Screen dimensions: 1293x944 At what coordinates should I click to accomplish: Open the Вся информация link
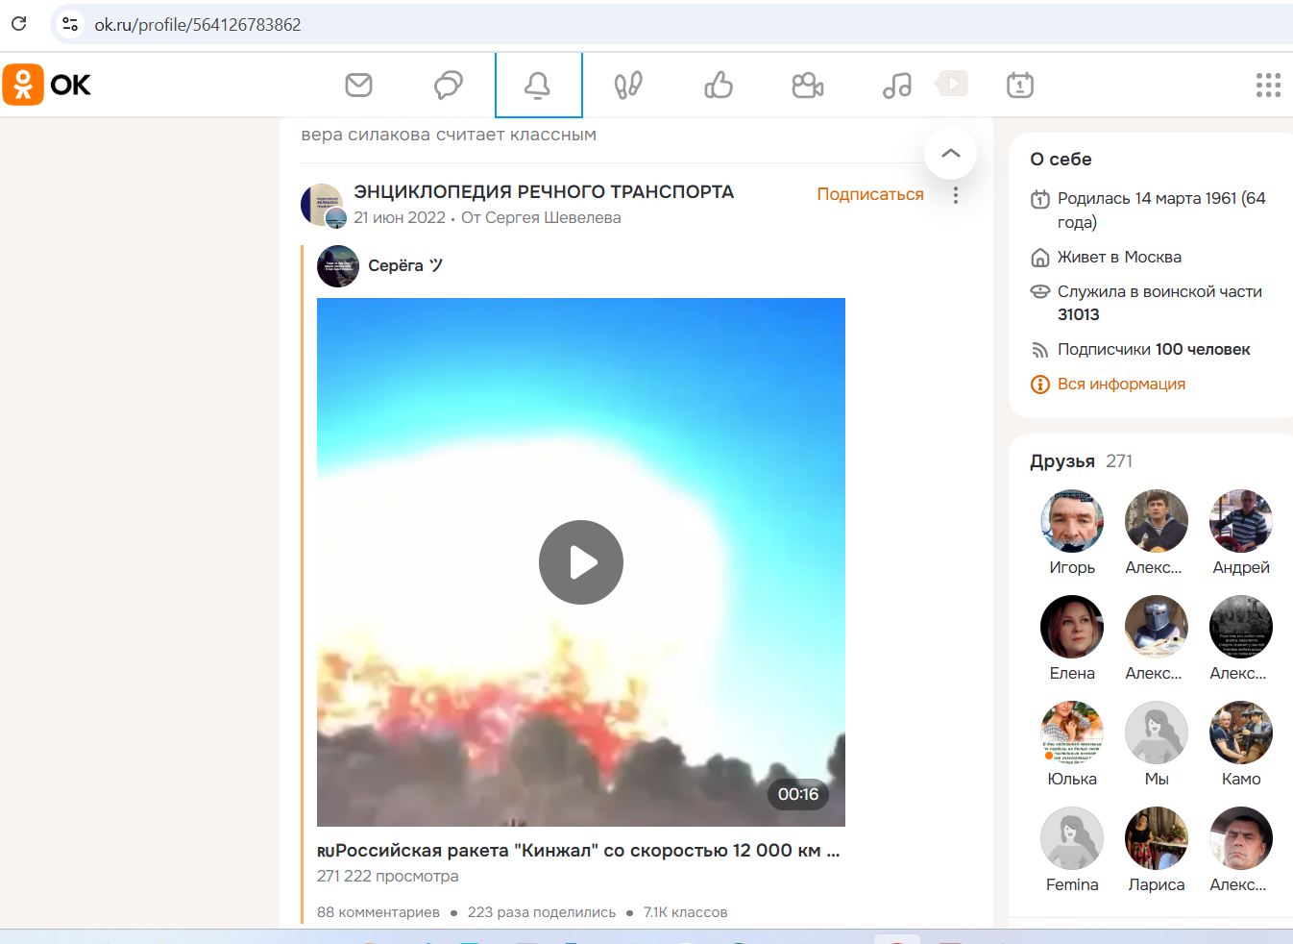1120,384
